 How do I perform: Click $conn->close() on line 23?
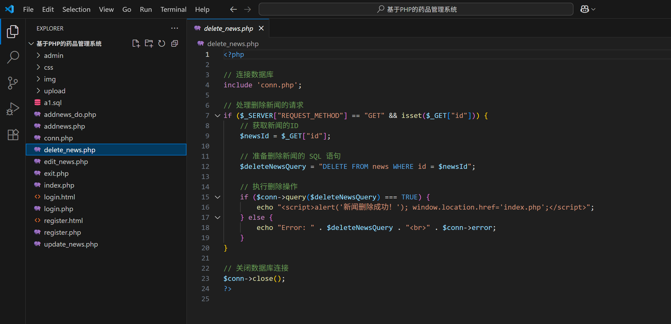(x=252, y=278)
